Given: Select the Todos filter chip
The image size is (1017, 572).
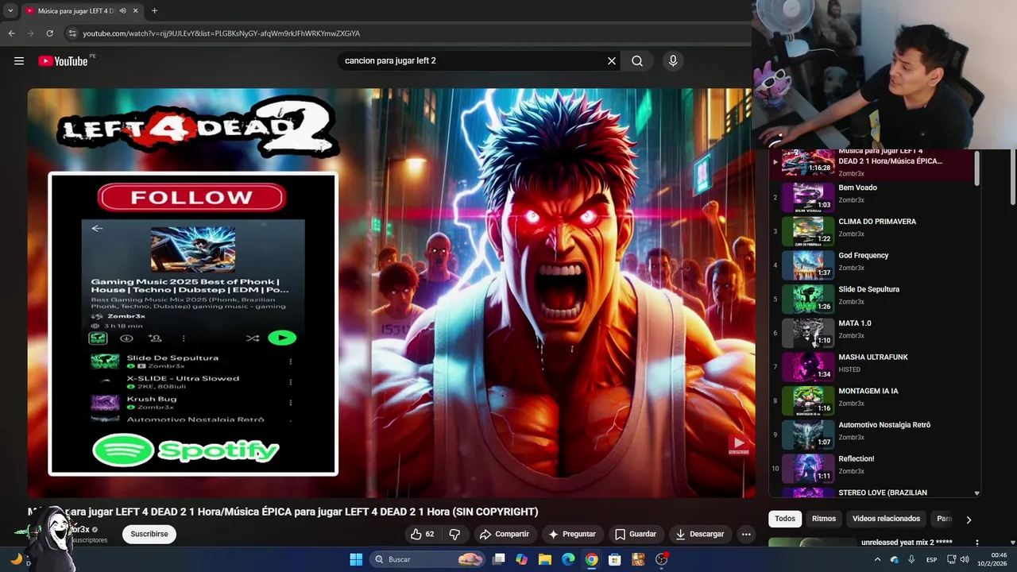Looking at the screenshot, I should click(x=785, y=519).
